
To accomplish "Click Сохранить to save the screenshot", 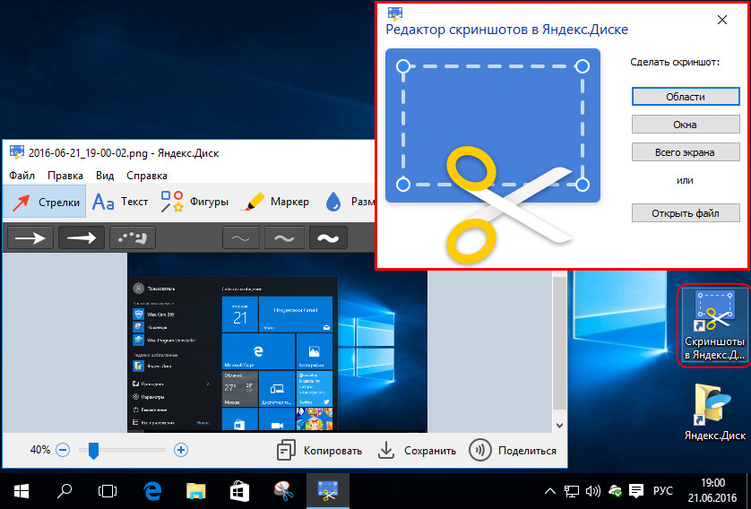I will (417, 450).
